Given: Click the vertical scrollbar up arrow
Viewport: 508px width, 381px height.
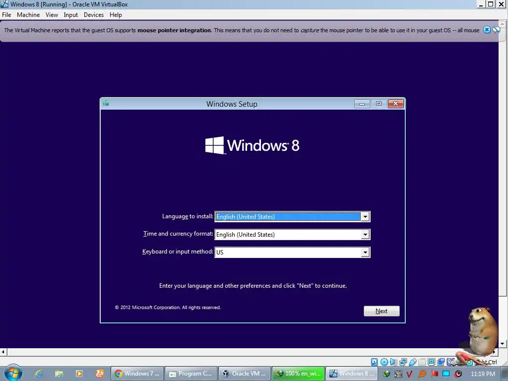Looking at the screenshot, I should [x=503, y=24].
